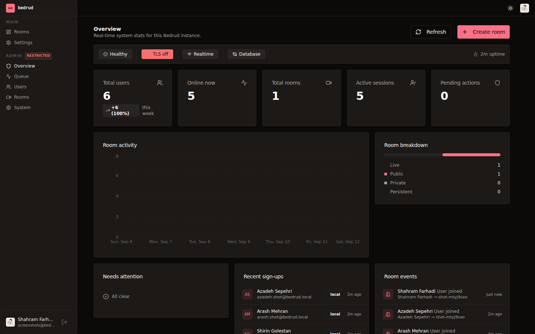The image size is (535, 334).
Task: Click the Refresh button
Action: pos(431,32)
